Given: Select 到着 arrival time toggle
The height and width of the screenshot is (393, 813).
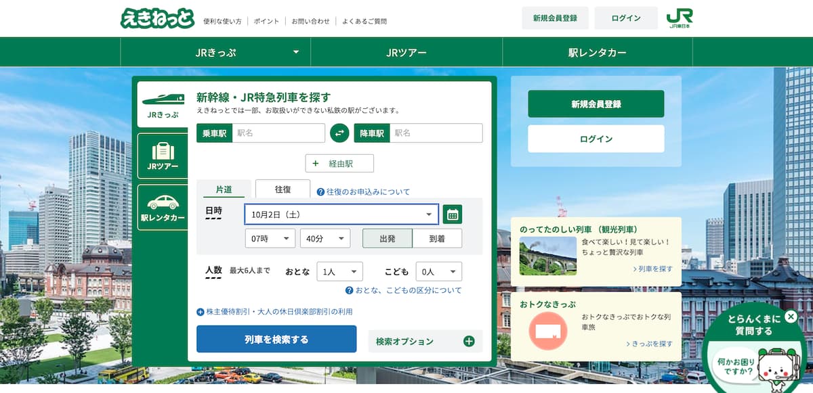Looking at the screenshot, I should click(x=437, y=238).
